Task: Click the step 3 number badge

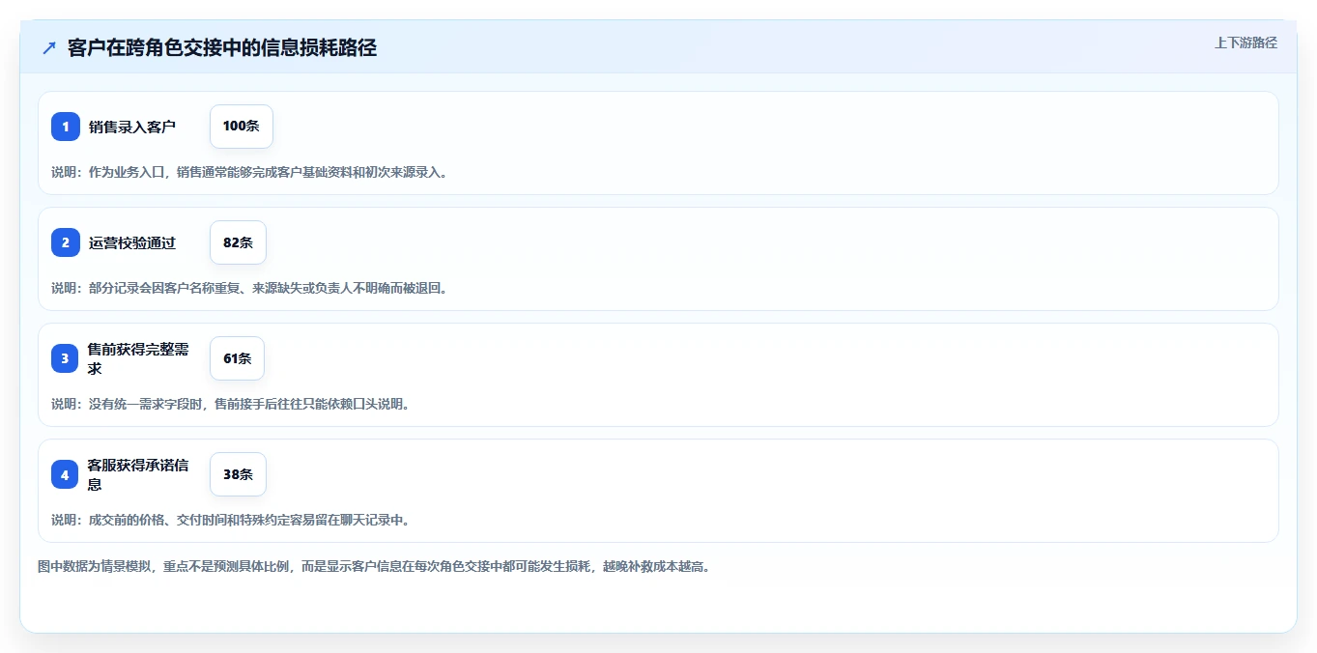Action: [x=65, y=358]
